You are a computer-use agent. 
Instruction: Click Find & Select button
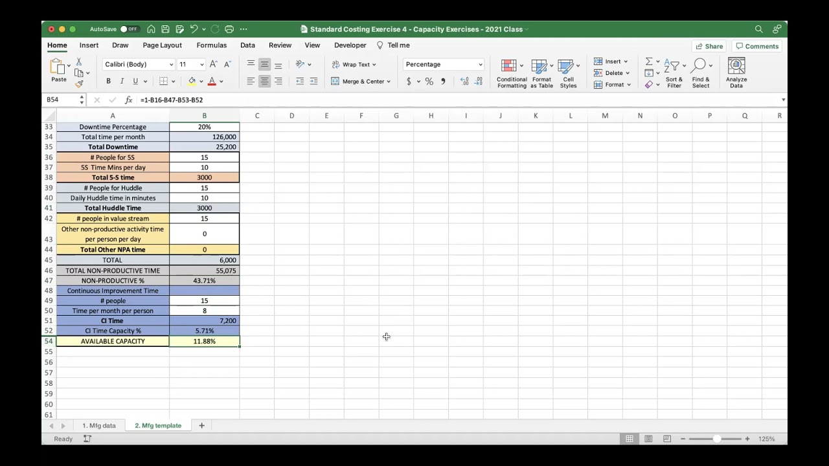click(x=701, y=73)
